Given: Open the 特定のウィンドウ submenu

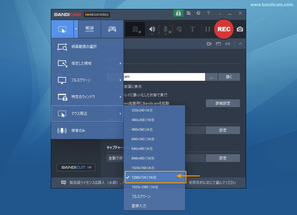Looking at the screenshot, I should [87, 97].
